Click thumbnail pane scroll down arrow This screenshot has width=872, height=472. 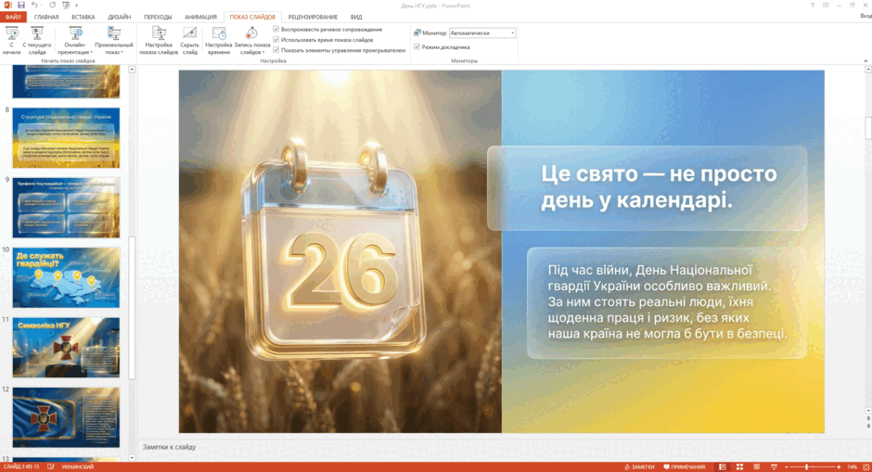[132, 457]
